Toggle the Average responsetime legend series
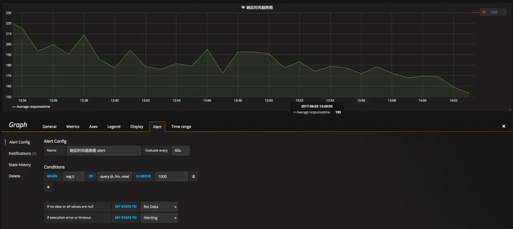513x229 pixels. [x=34, y=107]
